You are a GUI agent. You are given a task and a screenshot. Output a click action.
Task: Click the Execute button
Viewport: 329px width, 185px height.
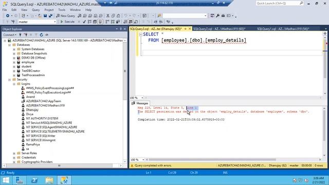pos(67,22)
